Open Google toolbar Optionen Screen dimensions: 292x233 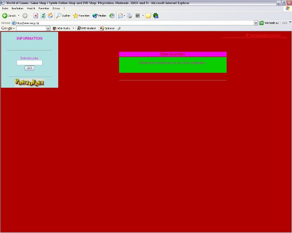point(107,28)
